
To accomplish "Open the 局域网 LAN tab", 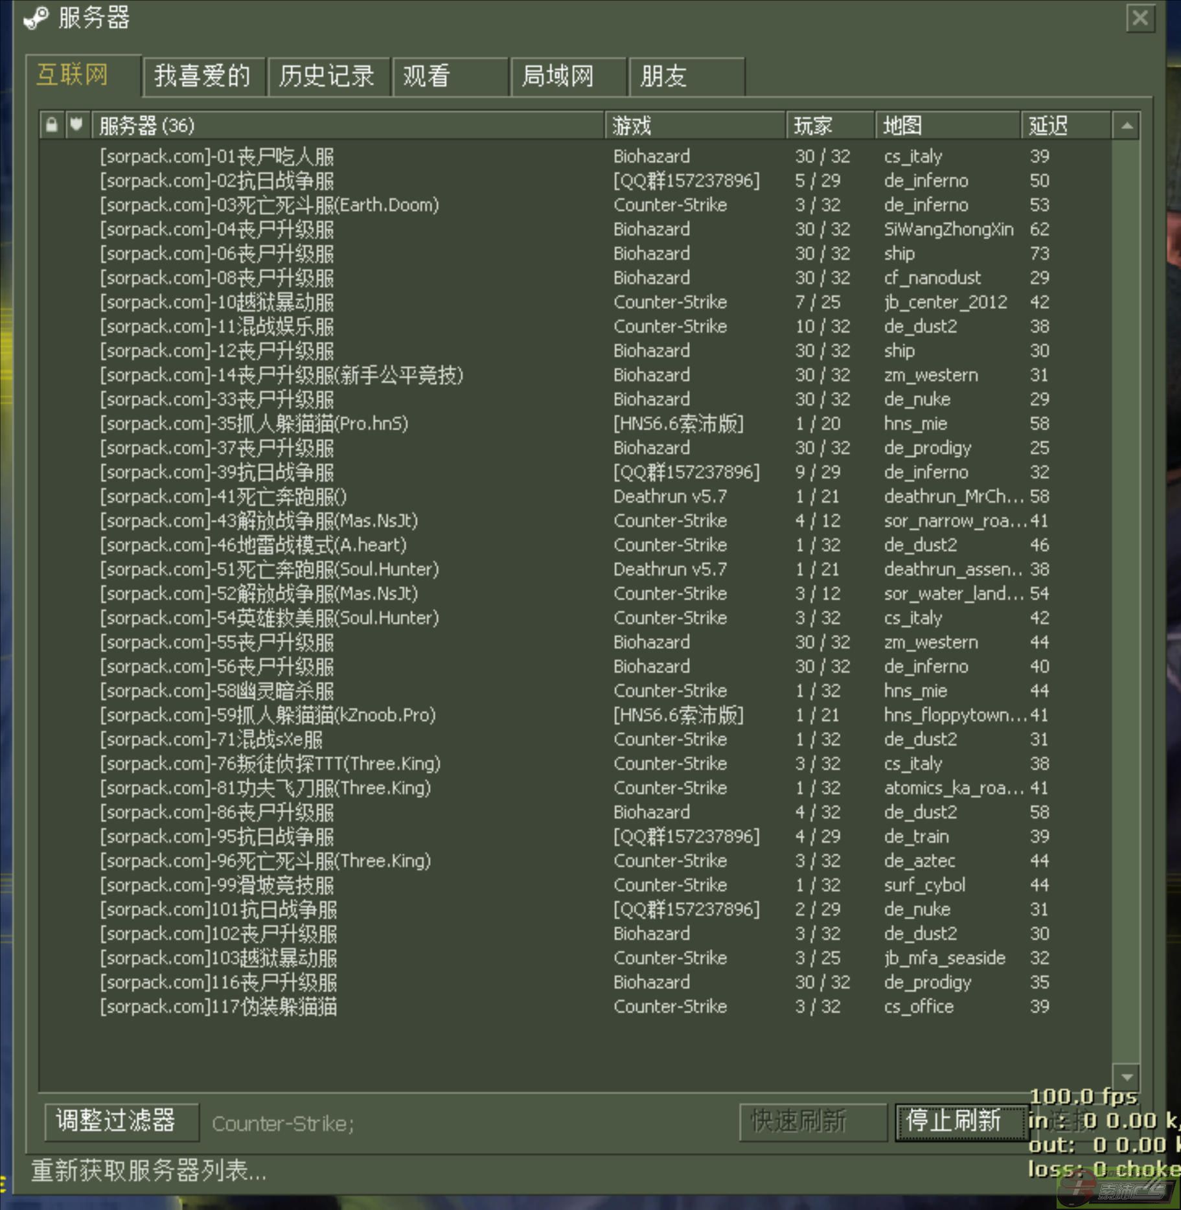I will 569,76.
